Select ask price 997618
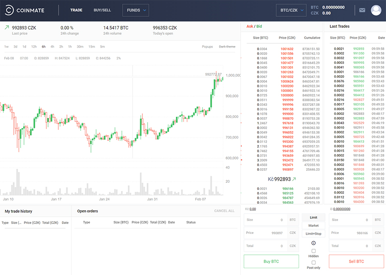The height and width of the screenshot is (275, 386). click(x=287, y=123)
